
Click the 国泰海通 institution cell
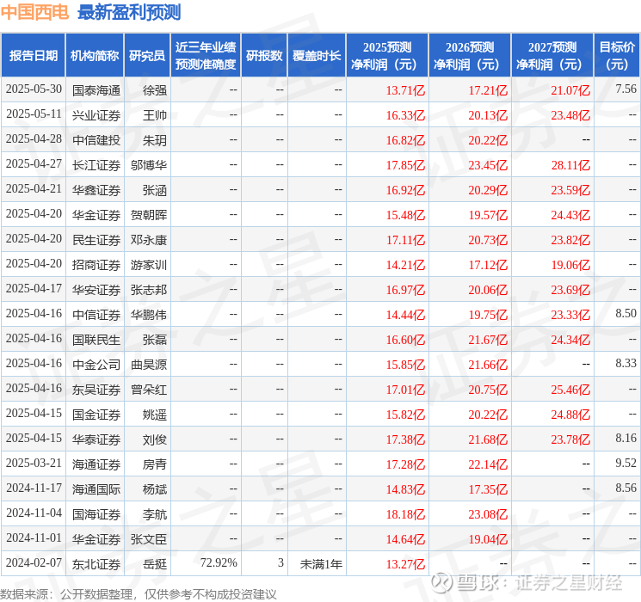point(96,90)
